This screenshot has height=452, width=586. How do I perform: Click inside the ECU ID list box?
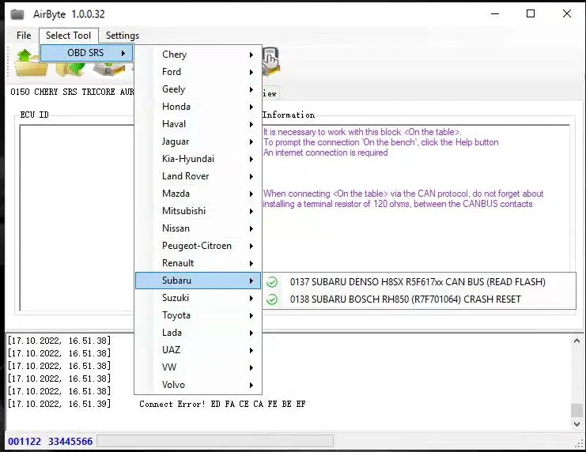(75, 221)
